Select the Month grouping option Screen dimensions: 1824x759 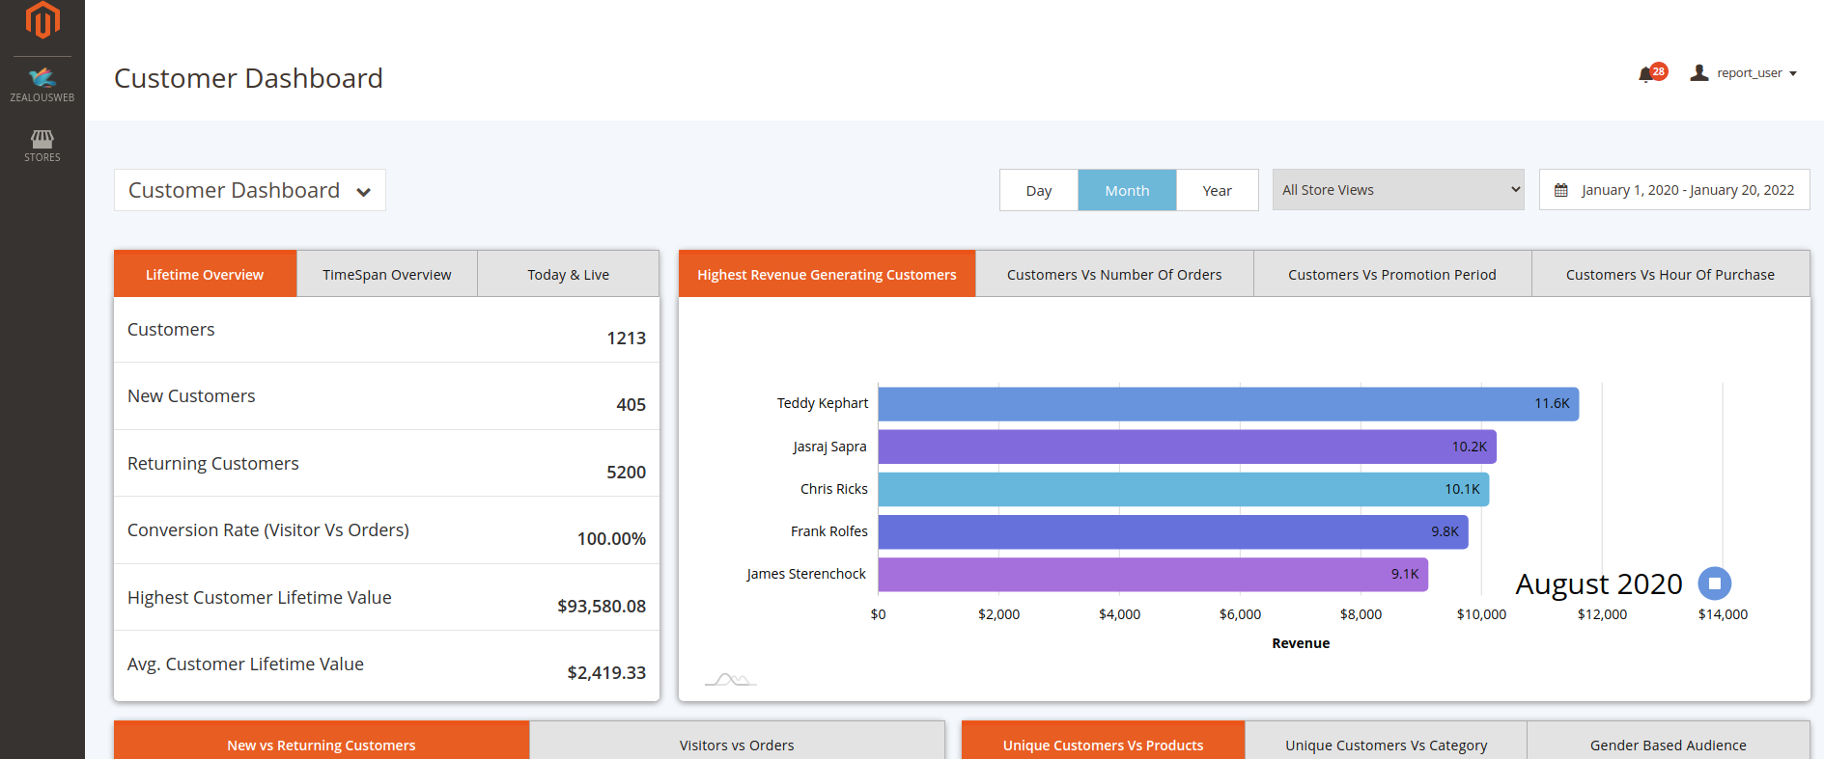click(1127, 190)
